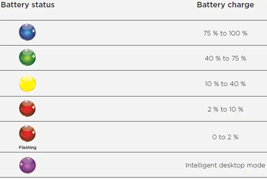Click the "2 % to 10 %" charge range
The width and height of the screenshot is (267, 179).
click(225, 110)
